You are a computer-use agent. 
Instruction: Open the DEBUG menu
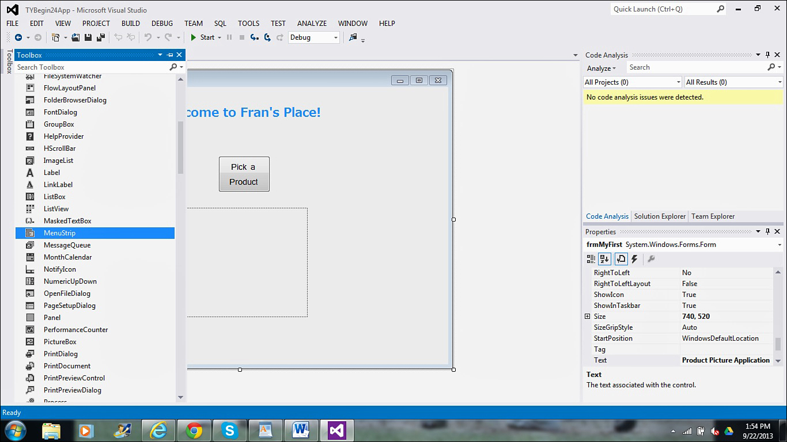pyautogui.click(x=162, y=24)
